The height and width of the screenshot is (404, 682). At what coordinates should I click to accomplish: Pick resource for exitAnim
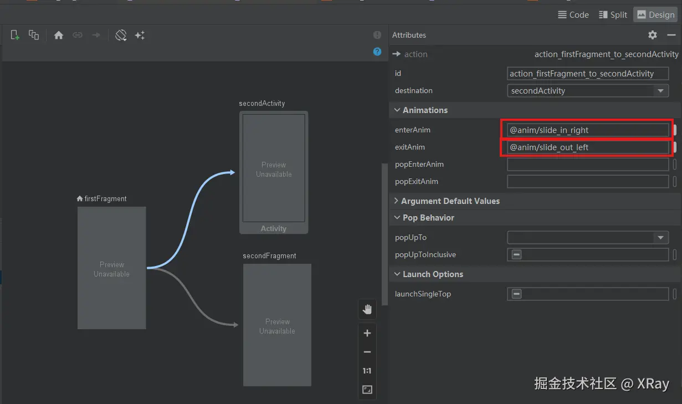(675, 147)
